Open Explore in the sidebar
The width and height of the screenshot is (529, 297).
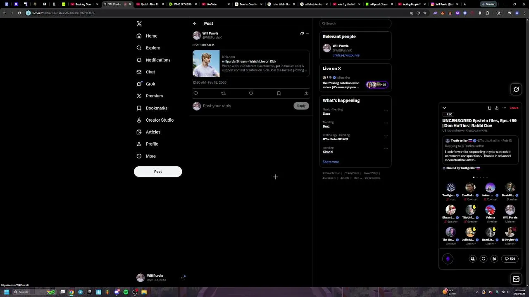pyautogui.click(x=148, y=48)
